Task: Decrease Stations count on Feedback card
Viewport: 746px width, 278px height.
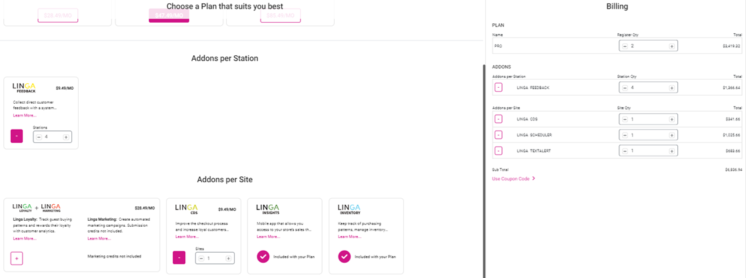Action: point(39,137)
